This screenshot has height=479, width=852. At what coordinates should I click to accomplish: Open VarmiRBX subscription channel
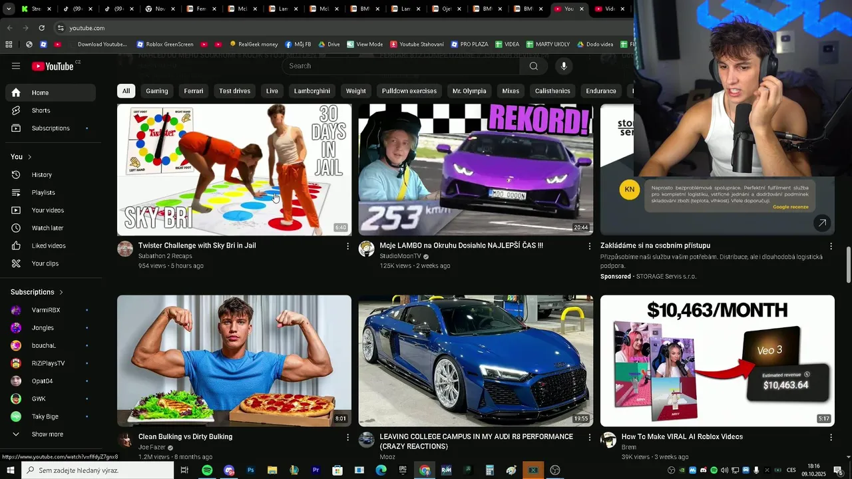(51, 310)
